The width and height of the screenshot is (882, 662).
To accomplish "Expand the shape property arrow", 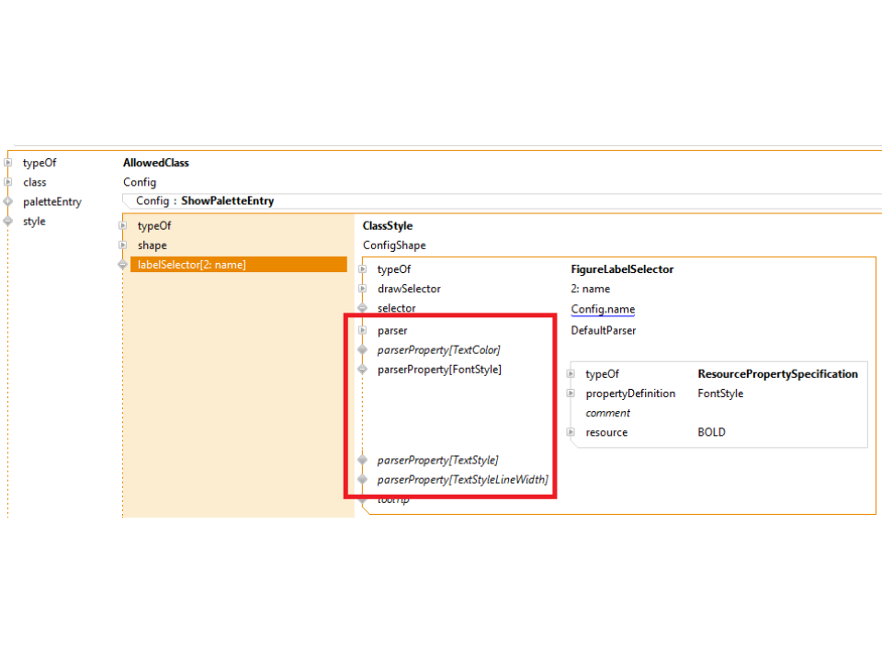I will [x=122, y=245].
